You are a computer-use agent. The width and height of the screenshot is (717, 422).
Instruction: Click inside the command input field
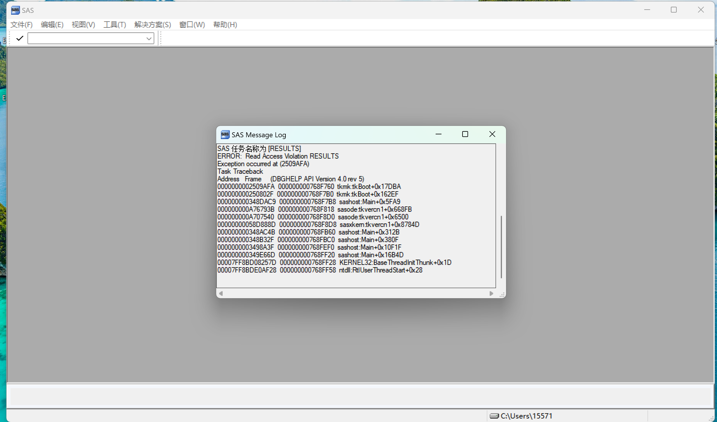(x=86, y=39)
